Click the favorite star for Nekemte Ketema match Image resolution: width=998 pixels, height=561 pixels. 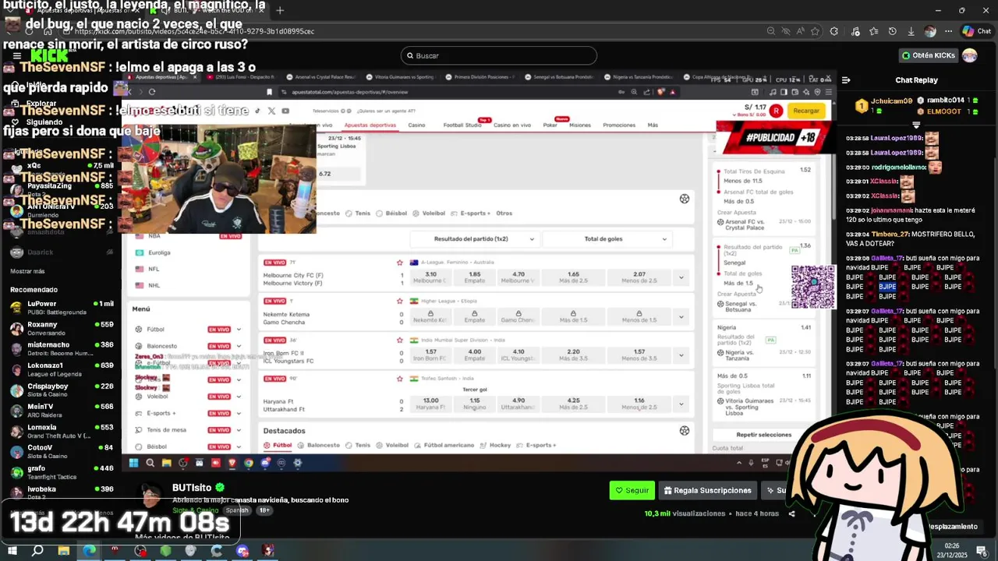400,301
